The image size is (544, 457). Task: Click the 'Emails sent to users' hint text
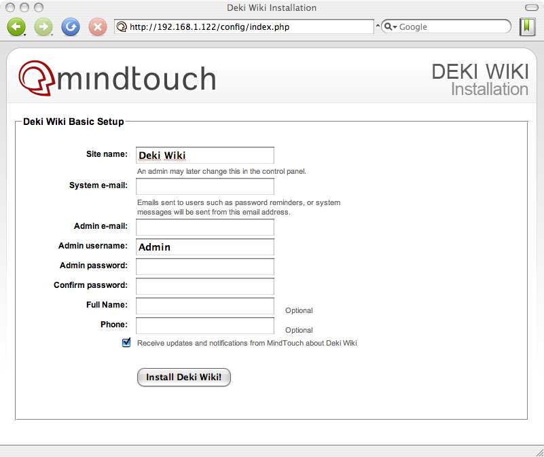click(x=238, y=207)
